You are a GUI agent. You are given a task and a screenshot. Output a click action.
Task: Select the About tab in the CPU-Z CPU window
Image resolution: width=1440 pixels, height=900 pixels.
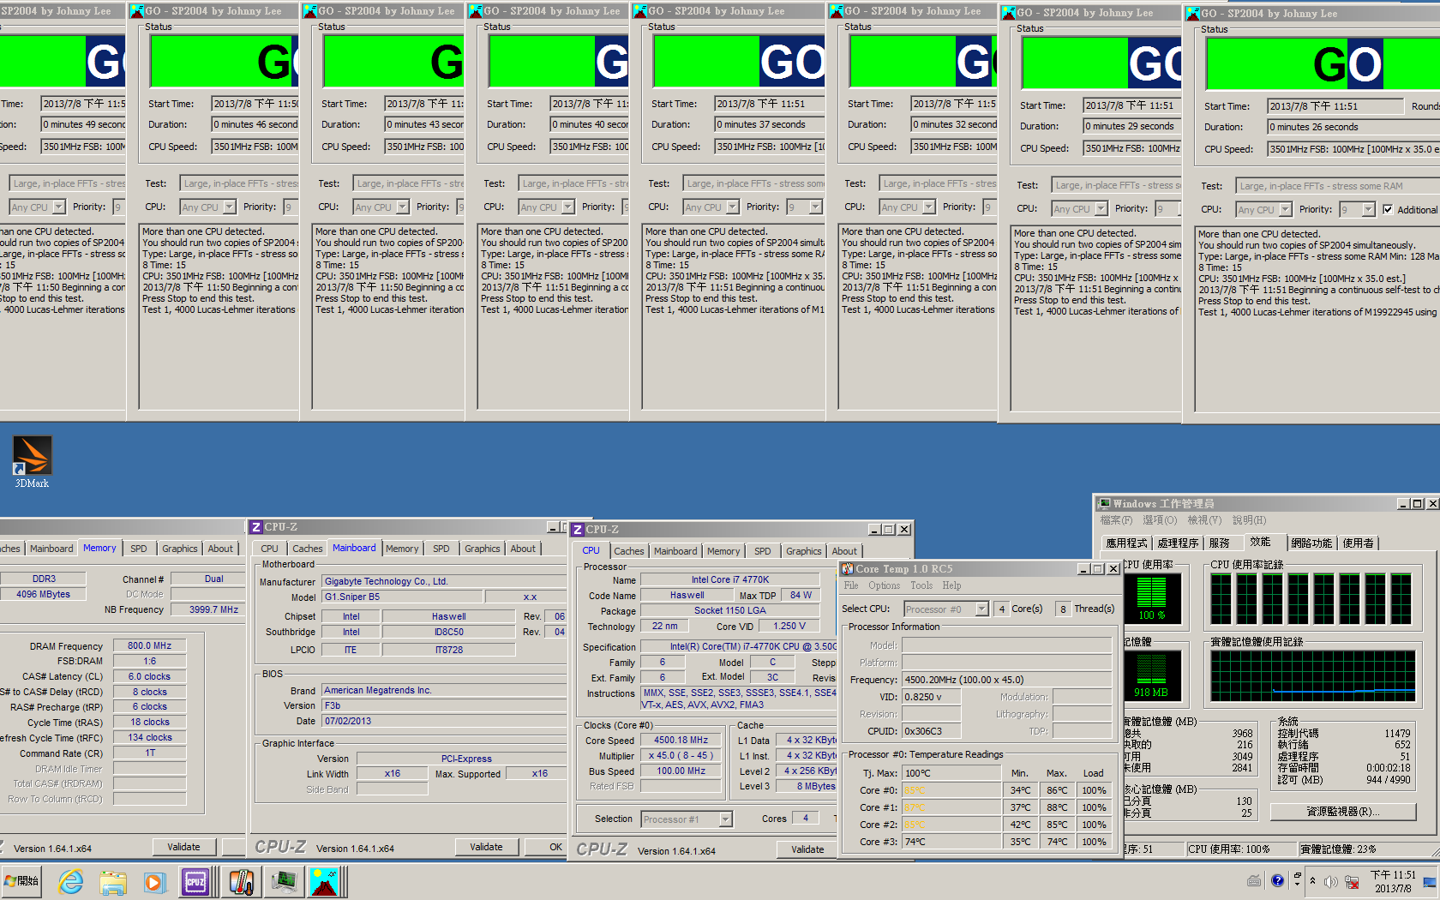843,551
